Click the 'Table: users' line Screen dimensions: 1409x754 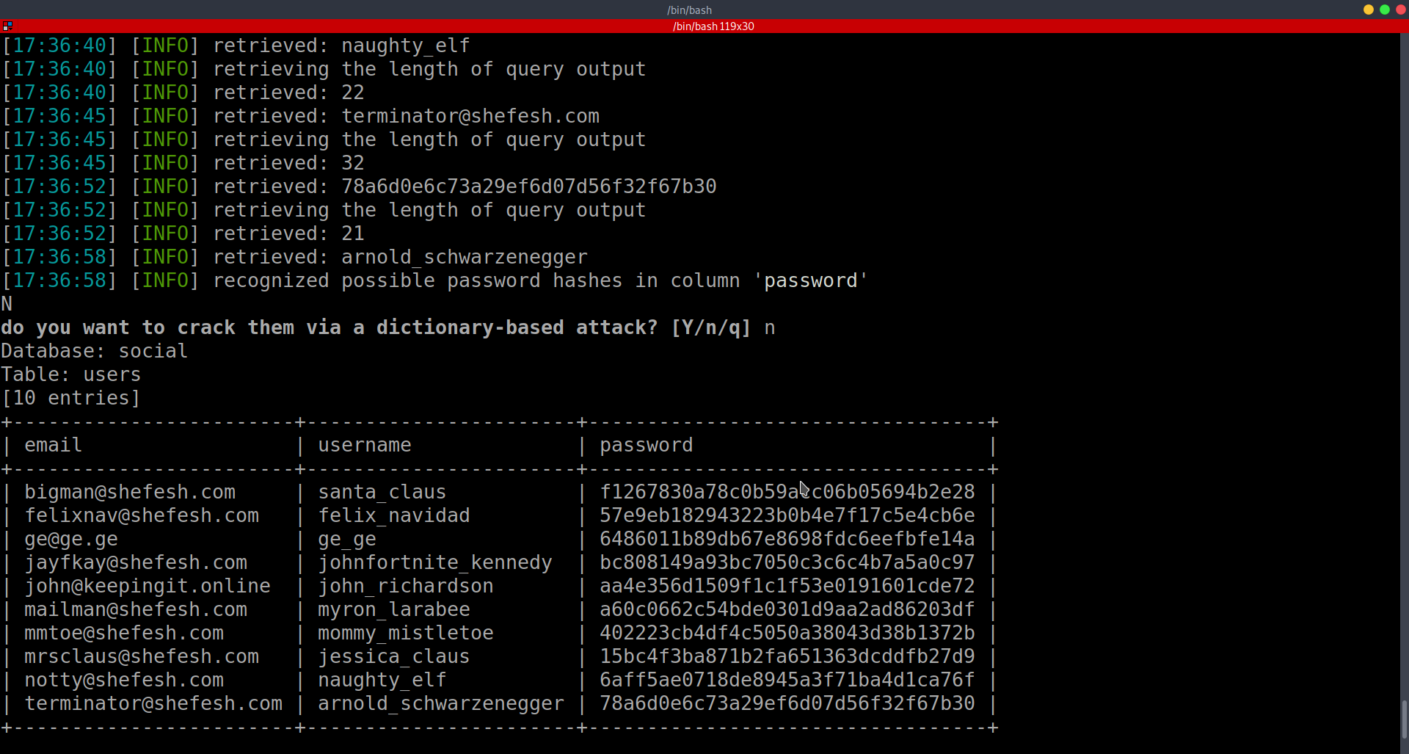click(x=70, y=374)
